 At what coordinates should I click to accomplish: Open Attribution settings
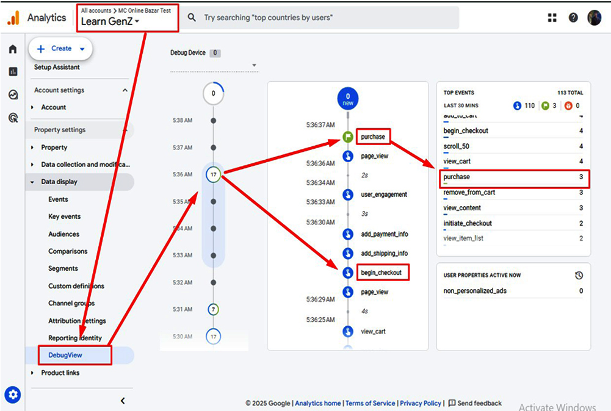(77, 321)
